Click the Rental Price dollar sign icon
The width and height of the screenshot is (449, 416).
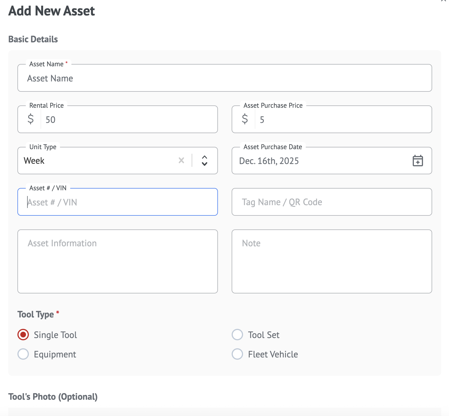click(x=31, y=119)
